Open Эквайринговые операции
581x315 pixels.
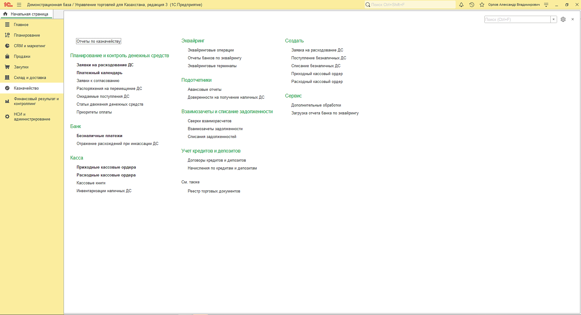coord(211,50)
